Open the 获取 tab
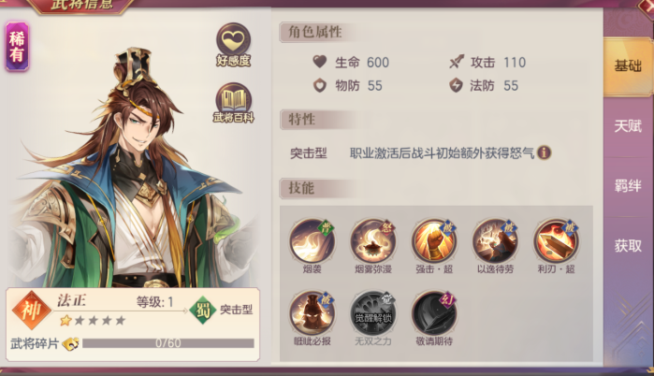 pyautogui.click(x=628, y=246)
